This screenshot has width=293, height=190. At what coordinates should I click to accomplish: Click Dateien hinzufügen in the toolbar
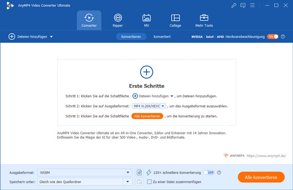28,37
